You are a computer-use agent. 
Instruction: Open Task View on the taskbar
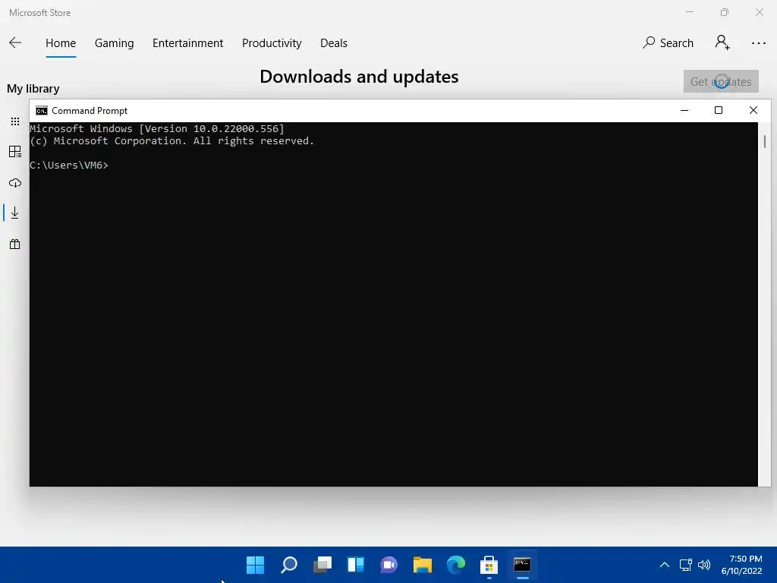click(322, 565)
